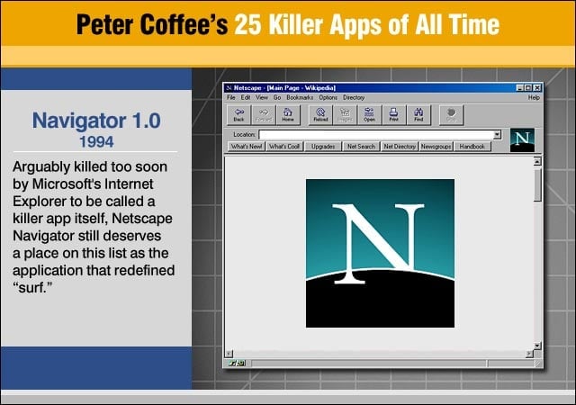
Task: Click the vertical scrollbar down arrow
Action: pos(537,346)
